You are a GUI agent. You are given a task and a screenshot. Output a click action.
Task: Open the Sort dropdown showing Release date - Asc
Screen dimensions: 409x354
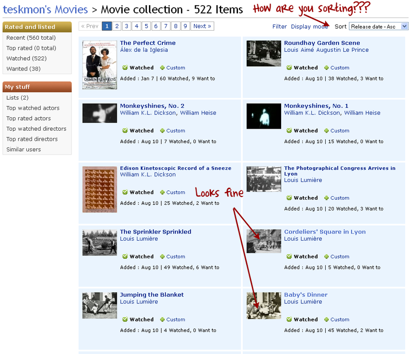pyautogui.click(x=378, y=26)
